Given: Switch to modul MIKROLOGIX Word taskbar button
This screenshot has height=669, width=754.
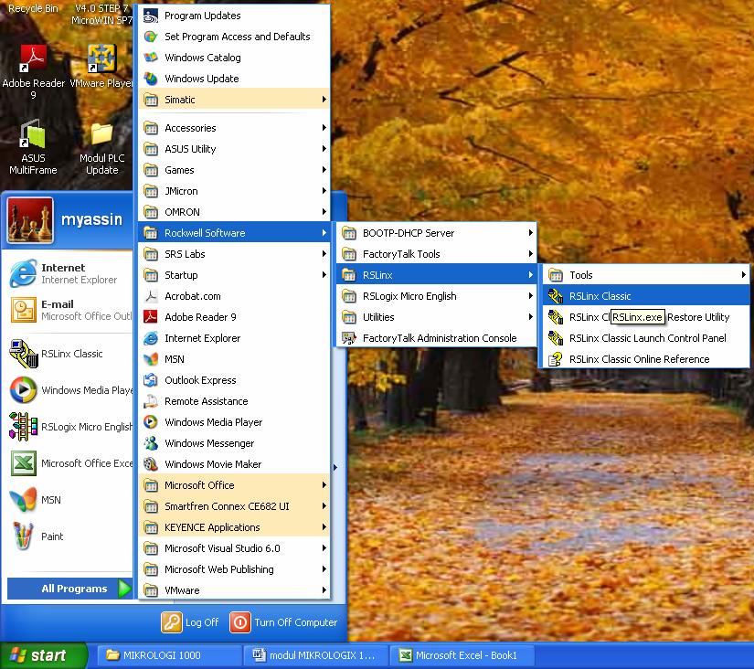Looking at the screenshot, I should pyautogui.click(x=315, y=655).
